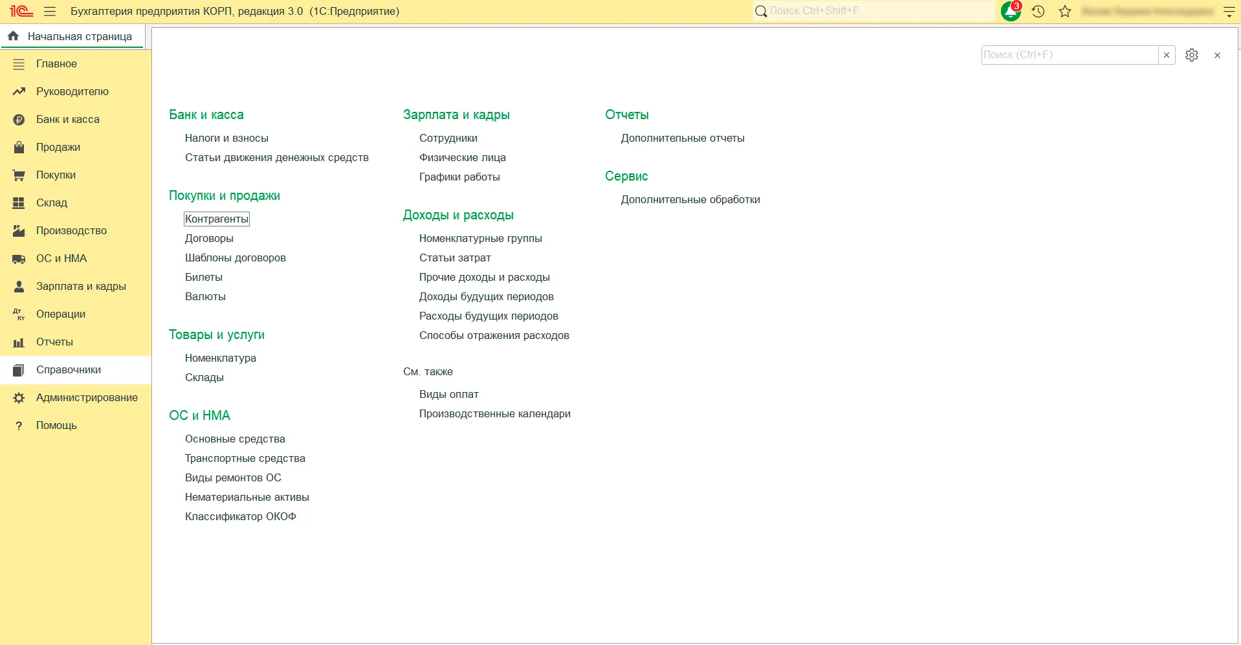
Task: Open the service and settings menu at top right
Action: [x=1229, y=12]
